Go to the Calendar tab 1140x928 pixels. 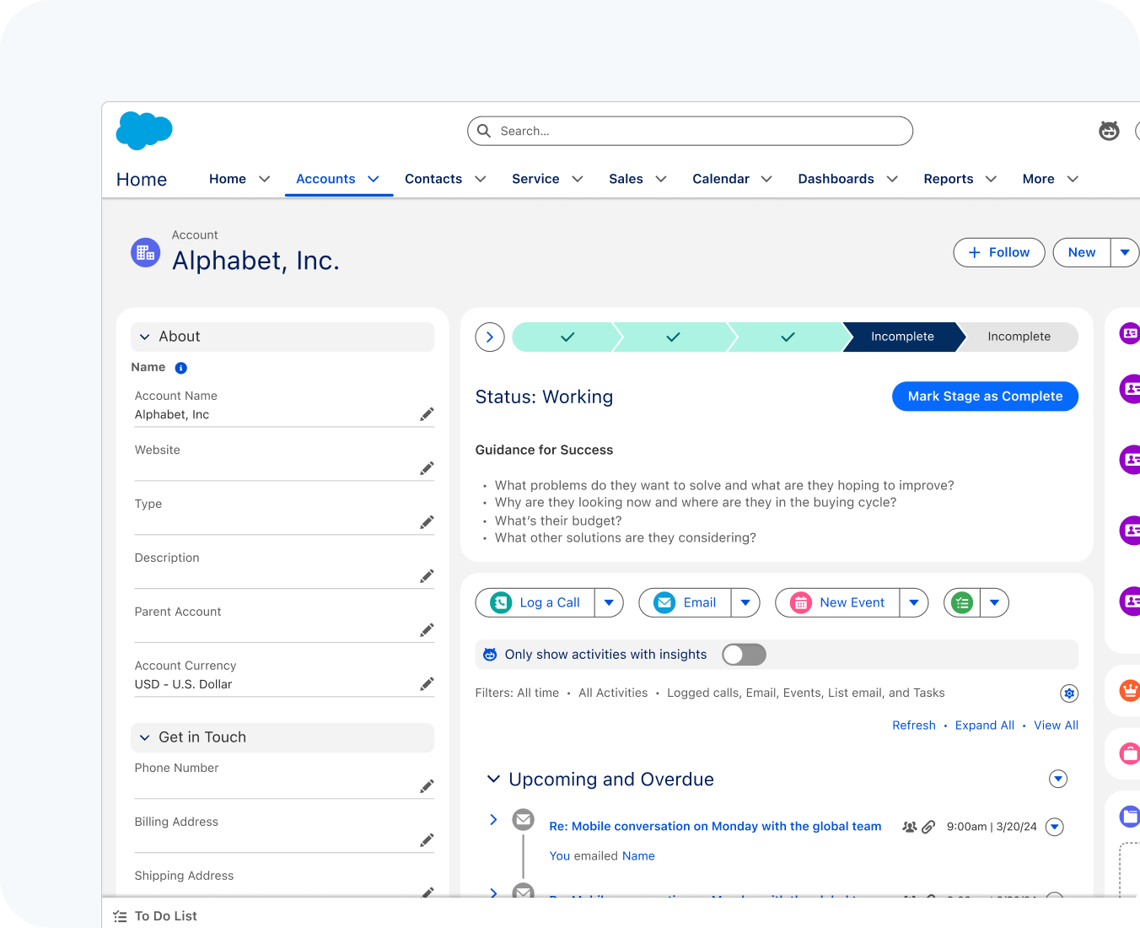point(721,179)
